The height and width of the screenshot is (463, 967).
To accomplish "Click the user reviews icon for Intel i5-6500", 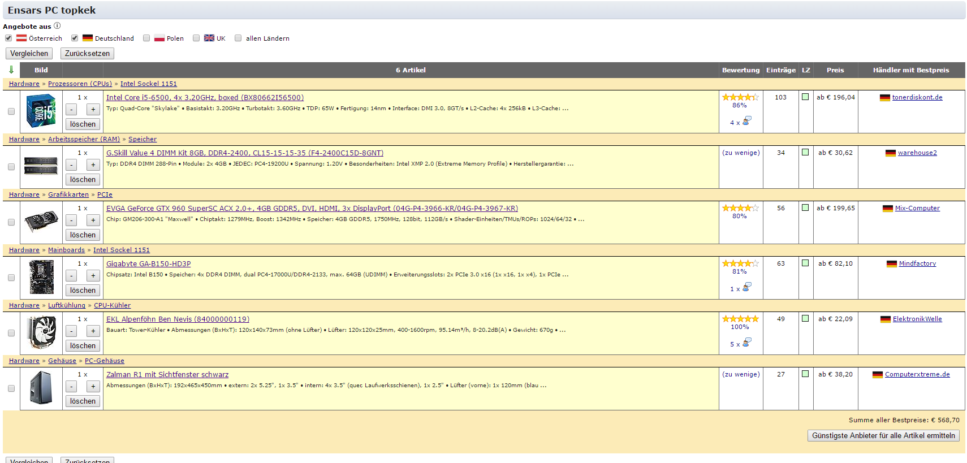I will (746, 121).
